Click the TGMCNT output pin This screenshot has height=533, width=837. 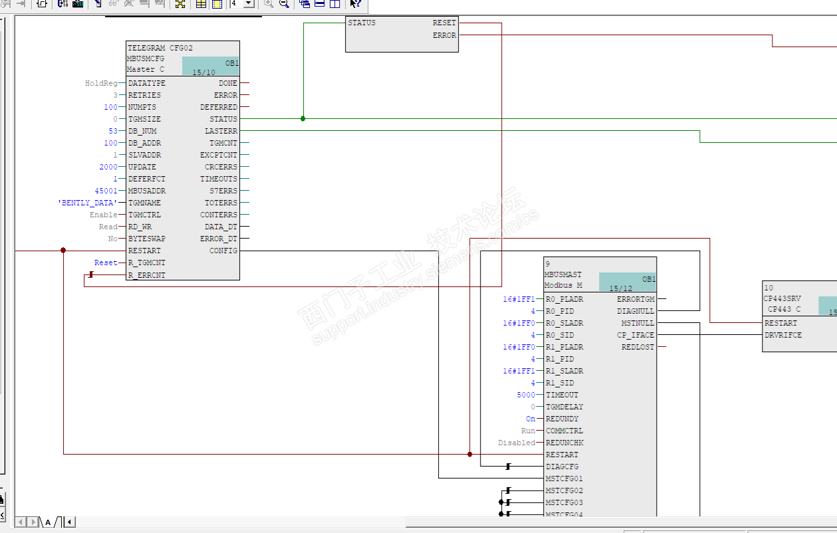pyautogui.click(x=223, y=143)
